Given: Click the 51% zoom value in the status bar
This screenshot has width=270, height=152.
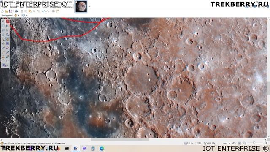Looking at the screenshot, I should point(234,143).
